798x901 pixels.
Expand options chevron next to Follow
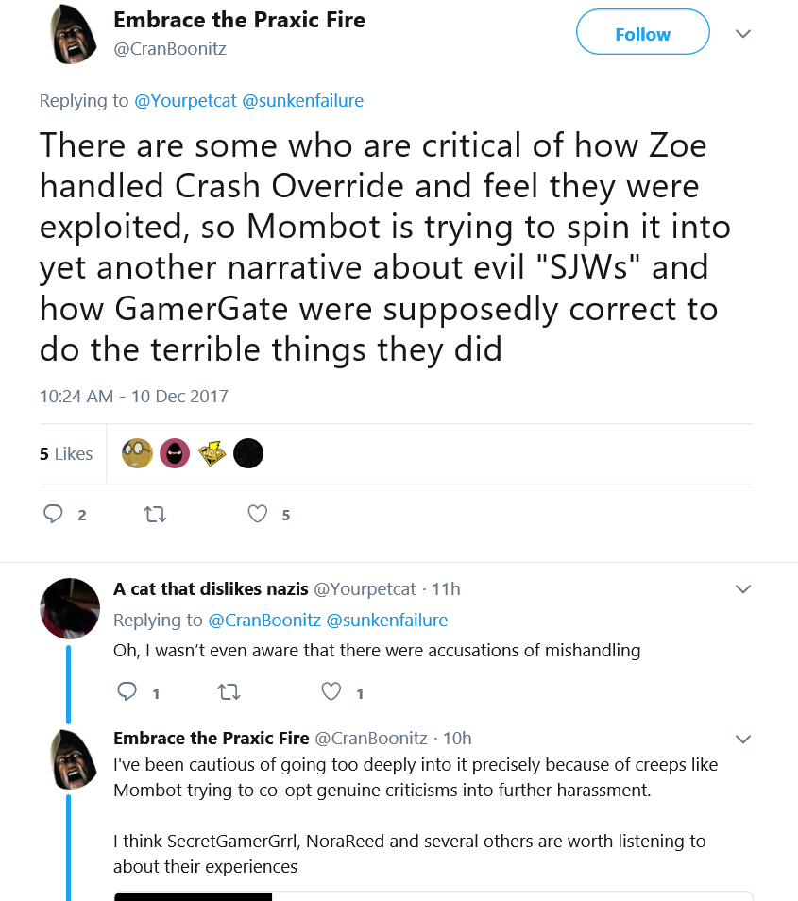coord(743,34)
